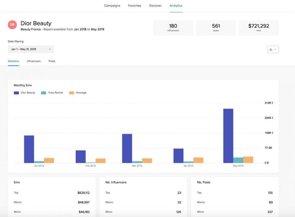Click the Emv Macro value $48,997
Viewport: 295px width, 217px height.
(84, 202)
